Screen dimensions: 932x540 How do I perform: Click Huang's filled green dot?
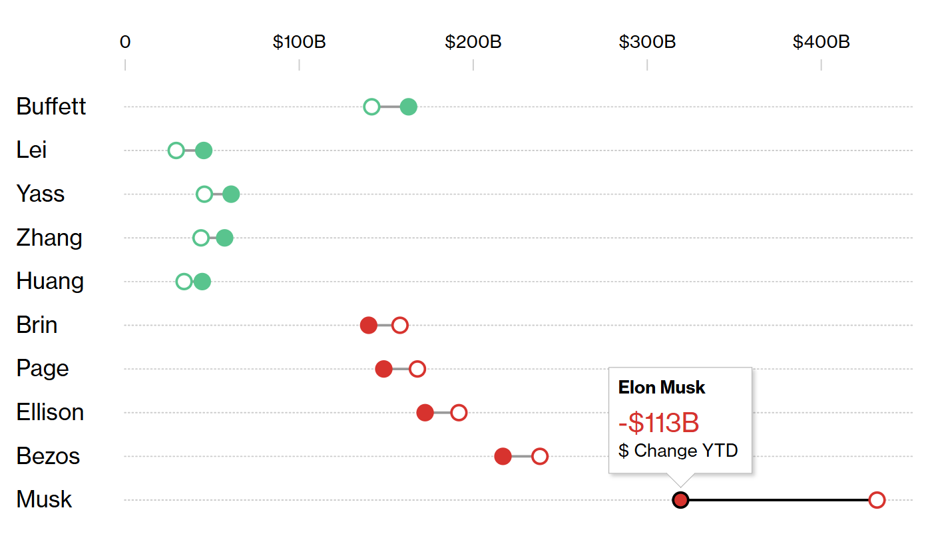pyautogui.click(x=202, y=282)
